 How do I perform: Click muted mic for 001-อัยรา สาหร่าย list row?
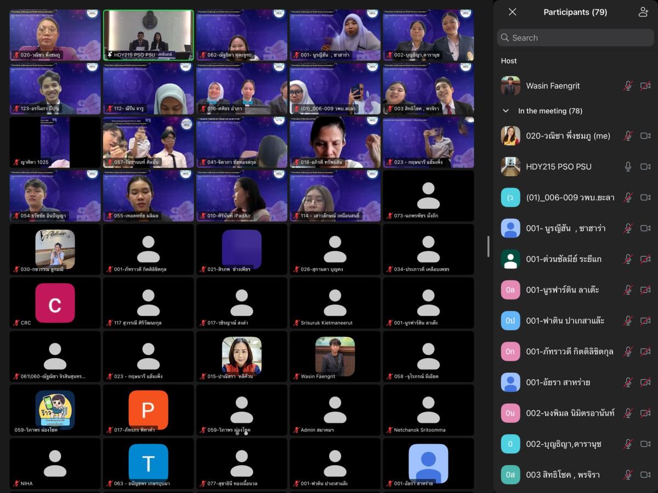click(x=628, y=382)
